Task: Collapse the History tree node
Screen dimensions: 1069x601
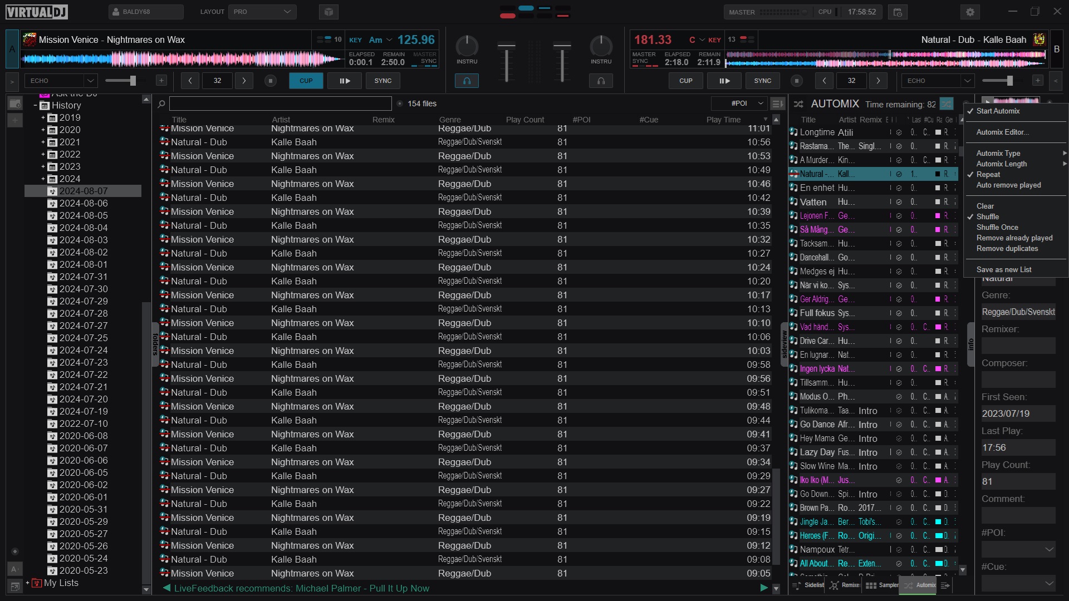Action: click(36, 106)
